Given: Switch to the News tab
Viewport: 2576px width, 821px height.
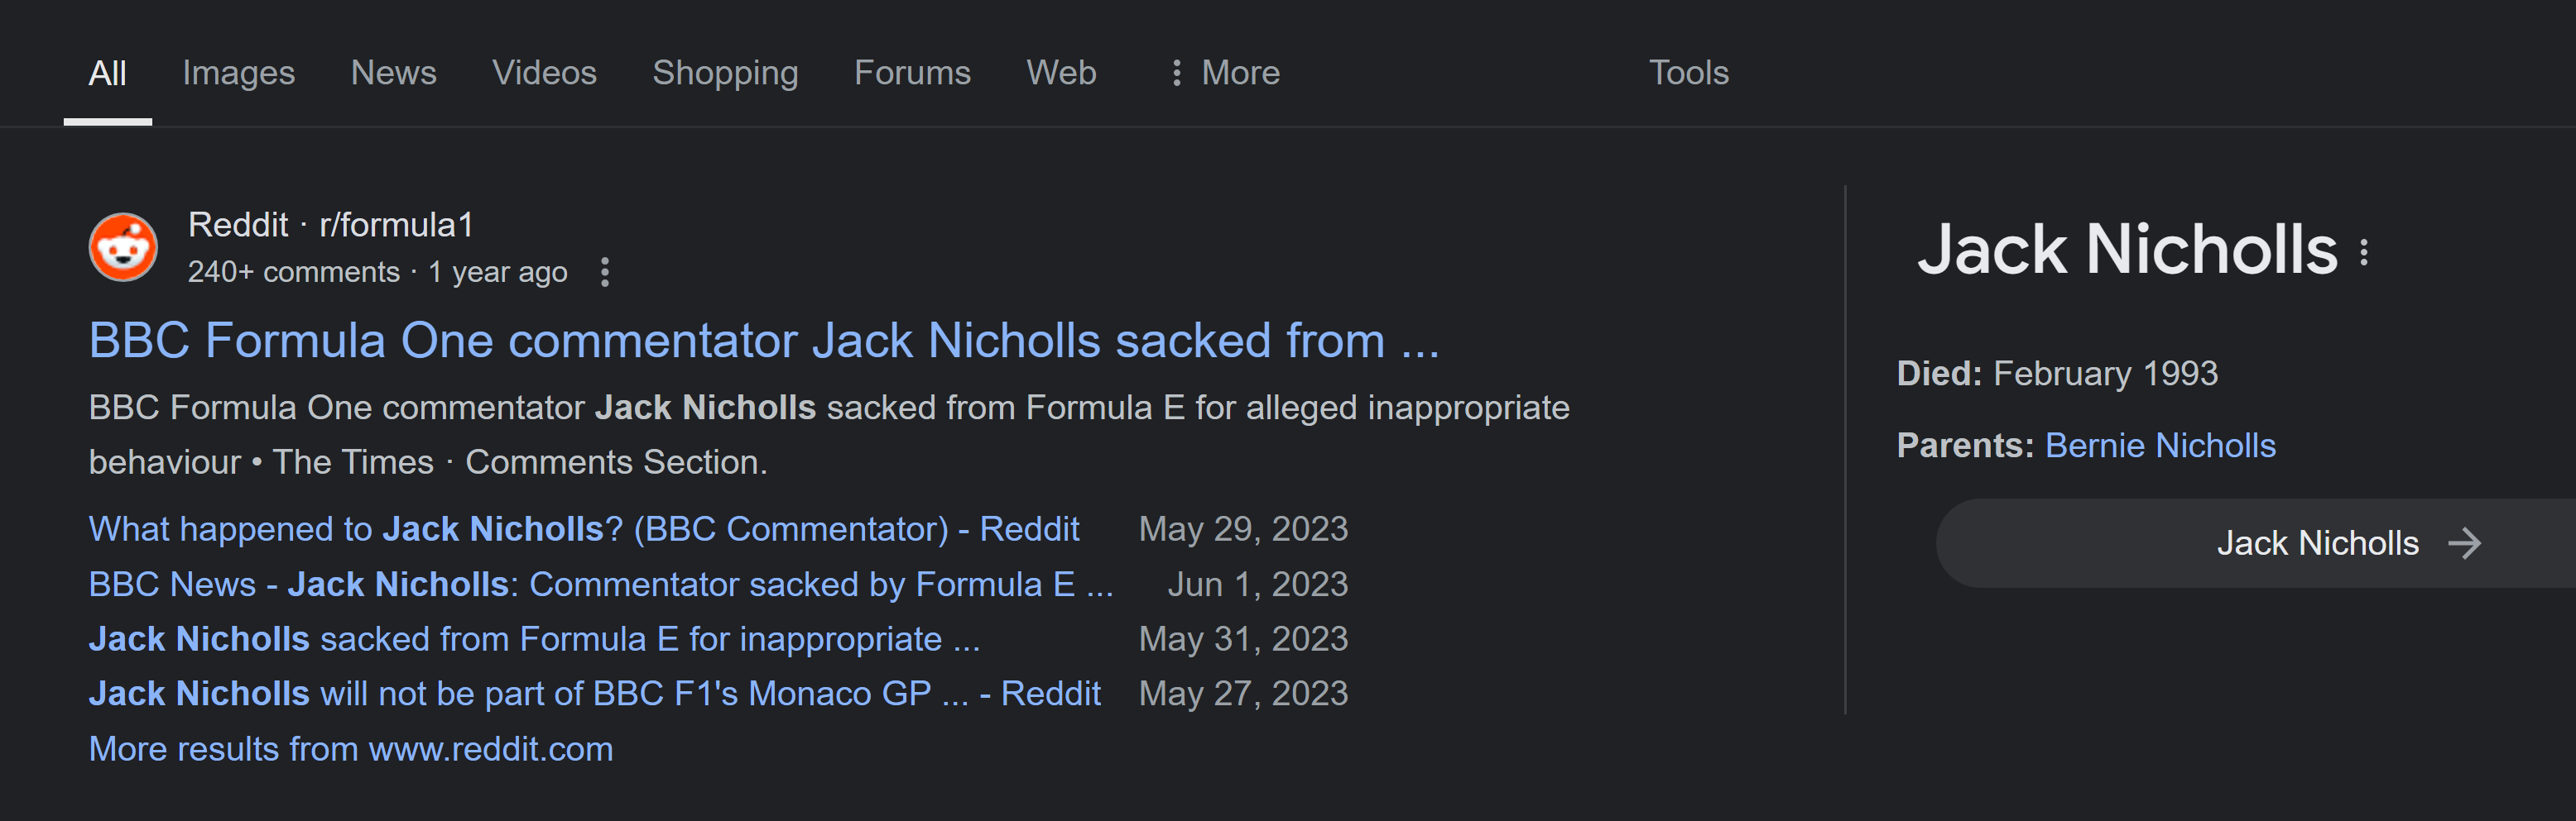Looking at the screenshot, I should (x=393, y=73).
